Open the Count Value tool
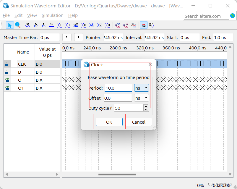The height and width of the screenshot is (189, 237). 83,25
